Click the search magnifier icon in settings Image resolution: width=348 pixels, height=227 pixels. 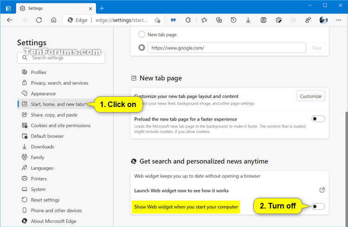pyautogui.click(x=25, y=57)
